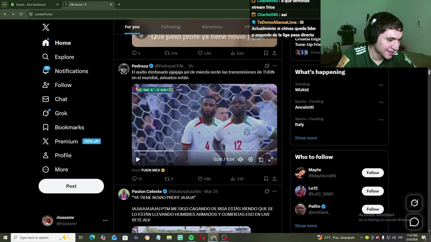Image resolution: width=431 pixels, height=242 pixels.
Task: Open options for Ancelotti trend
Action: click(381, 102)
